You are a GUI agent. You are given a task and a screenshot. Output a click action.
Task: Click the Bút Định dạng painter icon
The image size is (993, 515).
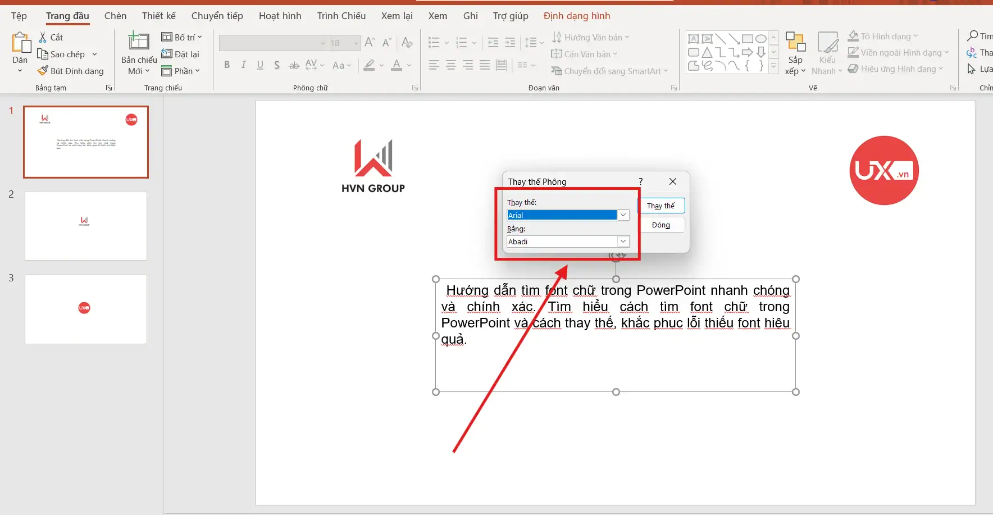(x=43, y=71)
